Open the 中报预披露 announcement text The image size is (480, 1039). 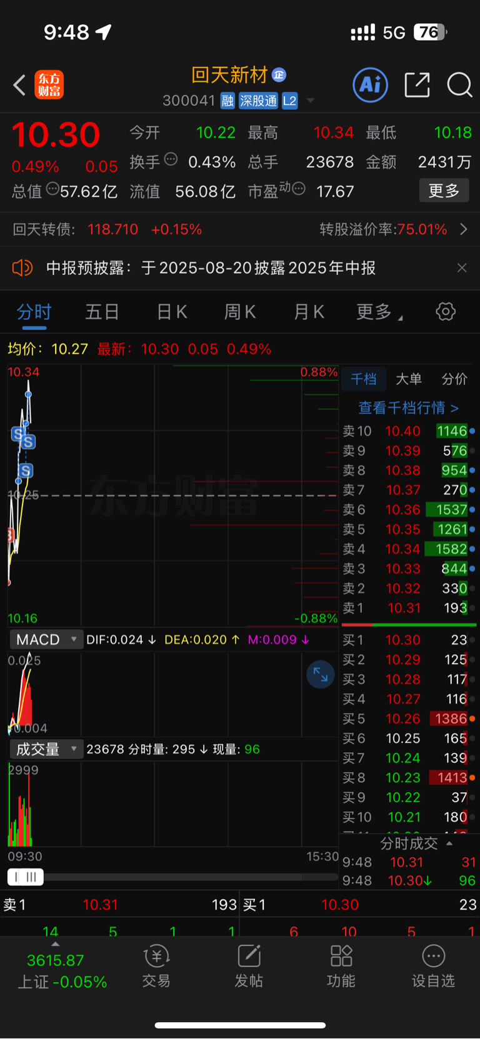pyautogui.click(x=211, y=268)
